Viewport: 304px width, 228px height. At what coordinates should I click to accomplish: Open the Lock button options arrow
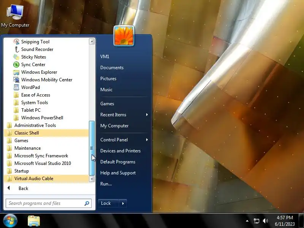point(123,203)
